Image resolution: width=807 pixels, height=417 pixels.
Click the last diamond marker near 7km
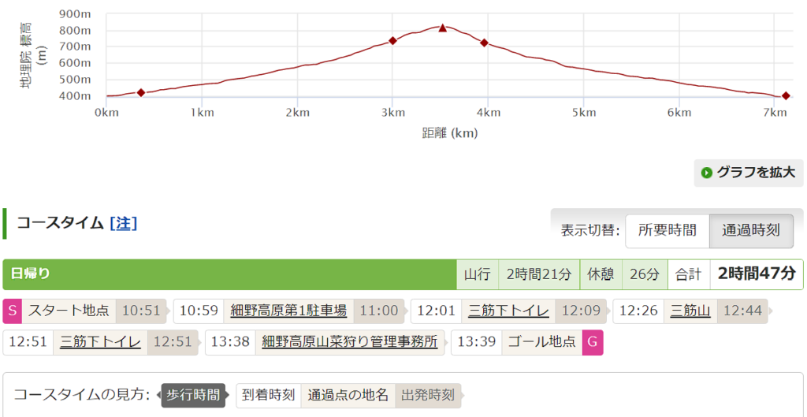[786, 96]
